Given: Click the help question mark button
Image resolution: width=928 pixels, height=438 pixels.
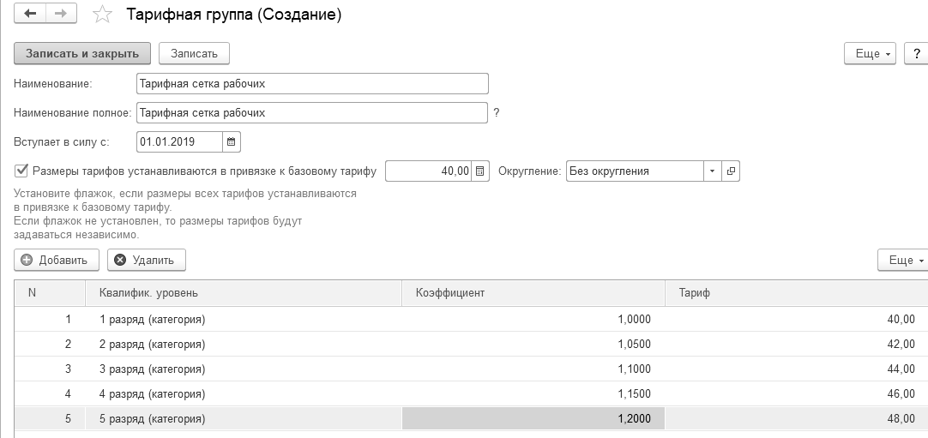Looking at the screenshot, I should coord(916,53).
